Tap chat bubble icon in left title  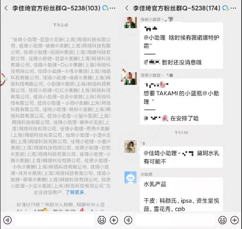105,8
